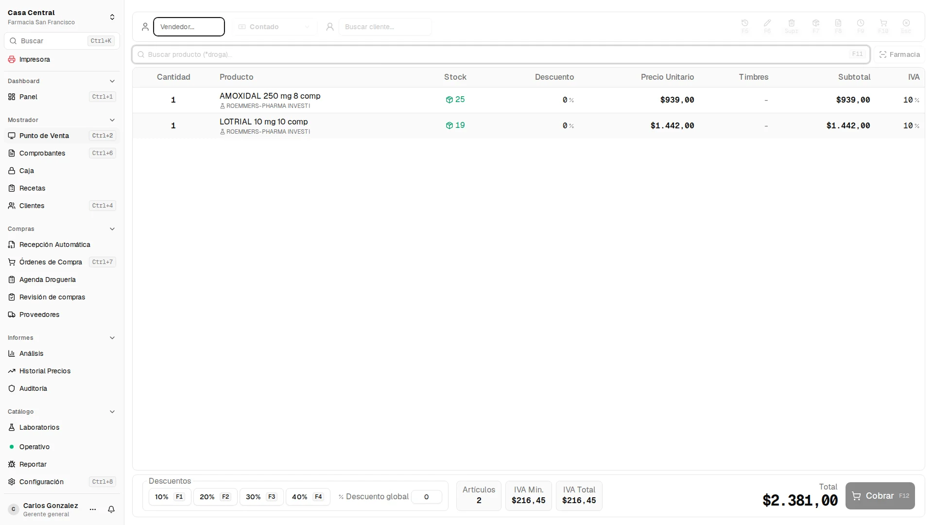Open the Contado payment type dropdown
Image resolution: width=933 pixels, height=525 pixels.
(275, 27)
